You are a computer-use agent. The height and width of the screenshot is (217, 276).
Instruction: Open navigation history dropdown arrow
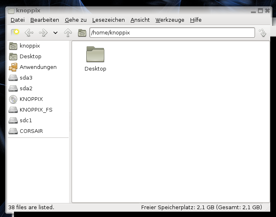(x=55, y=33)
